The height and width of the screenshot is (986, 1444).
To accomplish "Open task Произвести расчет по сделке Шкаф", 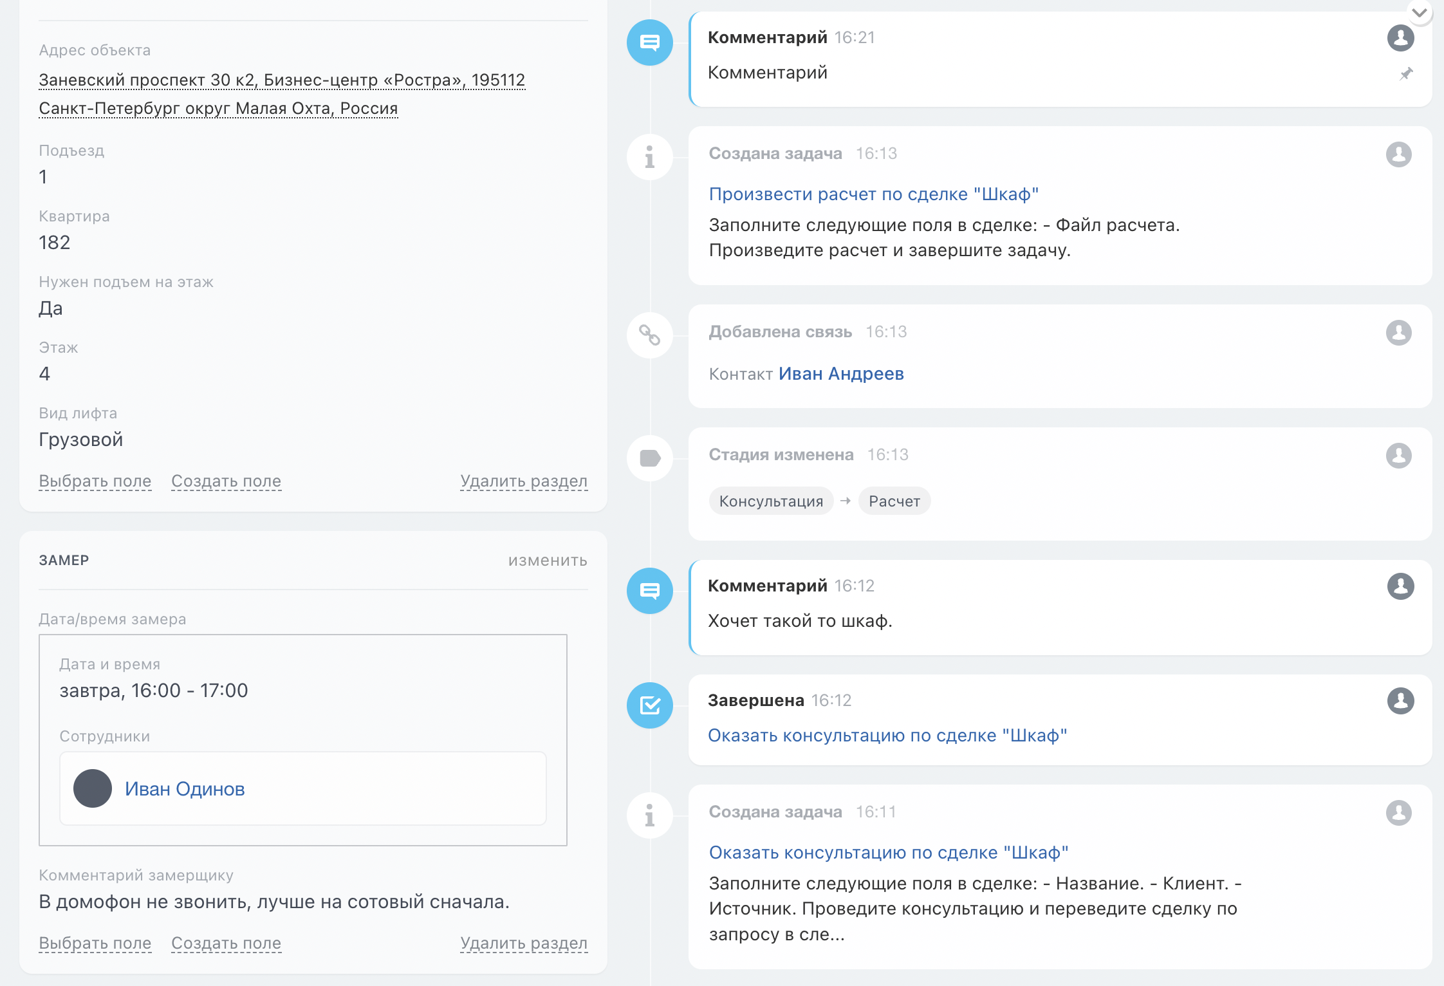I will coord(874,194).
